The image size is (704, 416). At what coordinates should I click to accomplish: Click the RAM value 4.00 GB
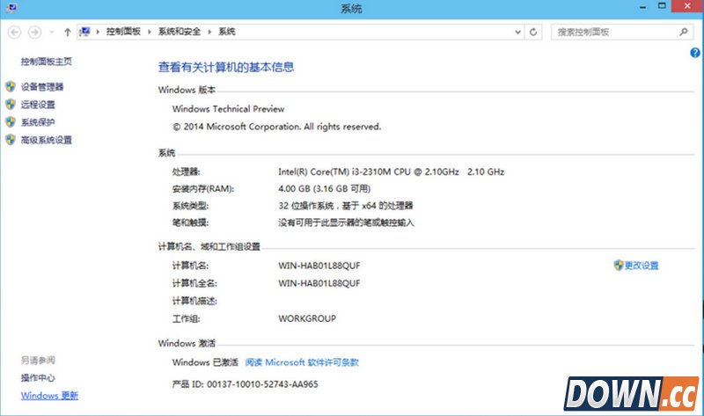click(x=324, y=188)
